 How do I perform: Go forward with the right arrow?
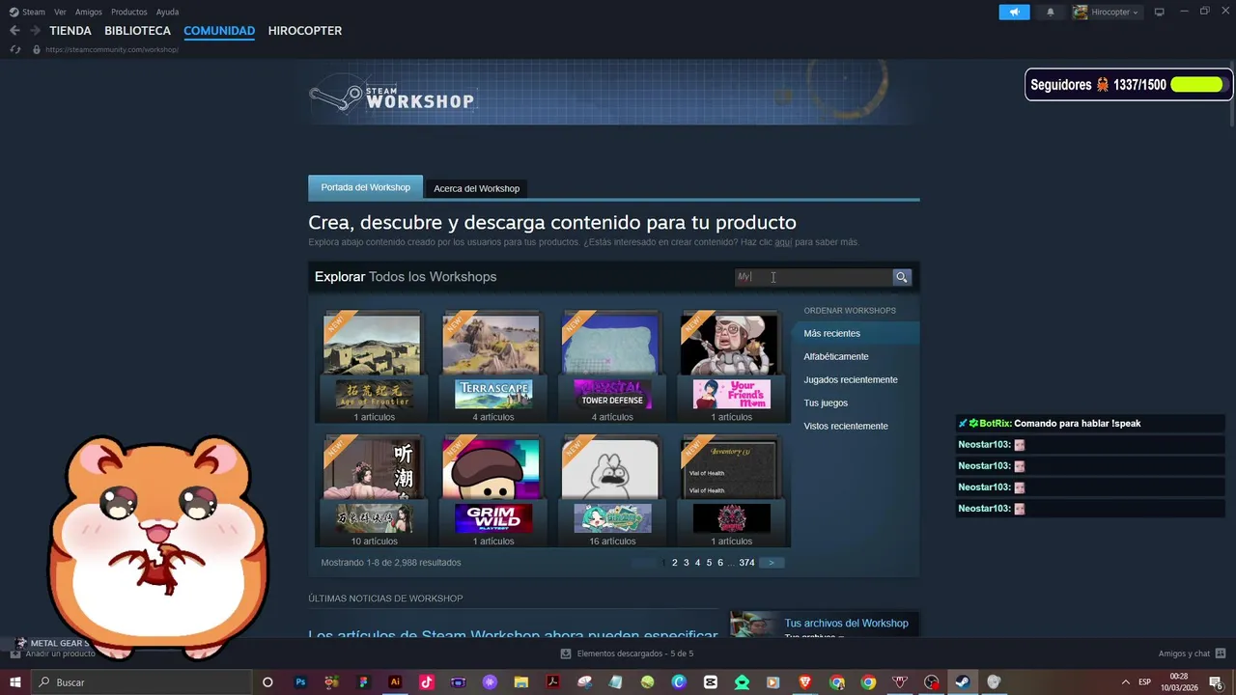tap(35, 31)
